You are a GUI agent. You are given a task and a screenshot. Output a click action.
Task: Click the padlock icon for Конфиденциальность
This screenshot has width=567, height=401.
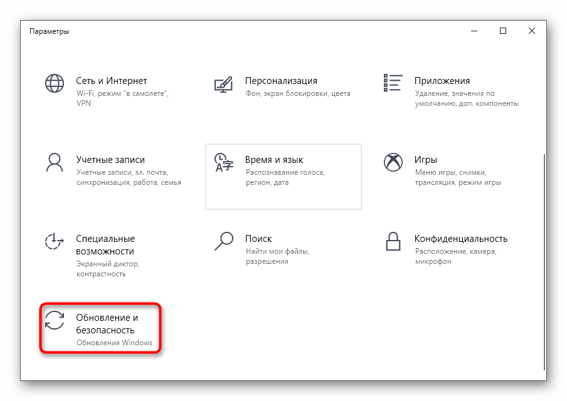(x=393, y=241)
